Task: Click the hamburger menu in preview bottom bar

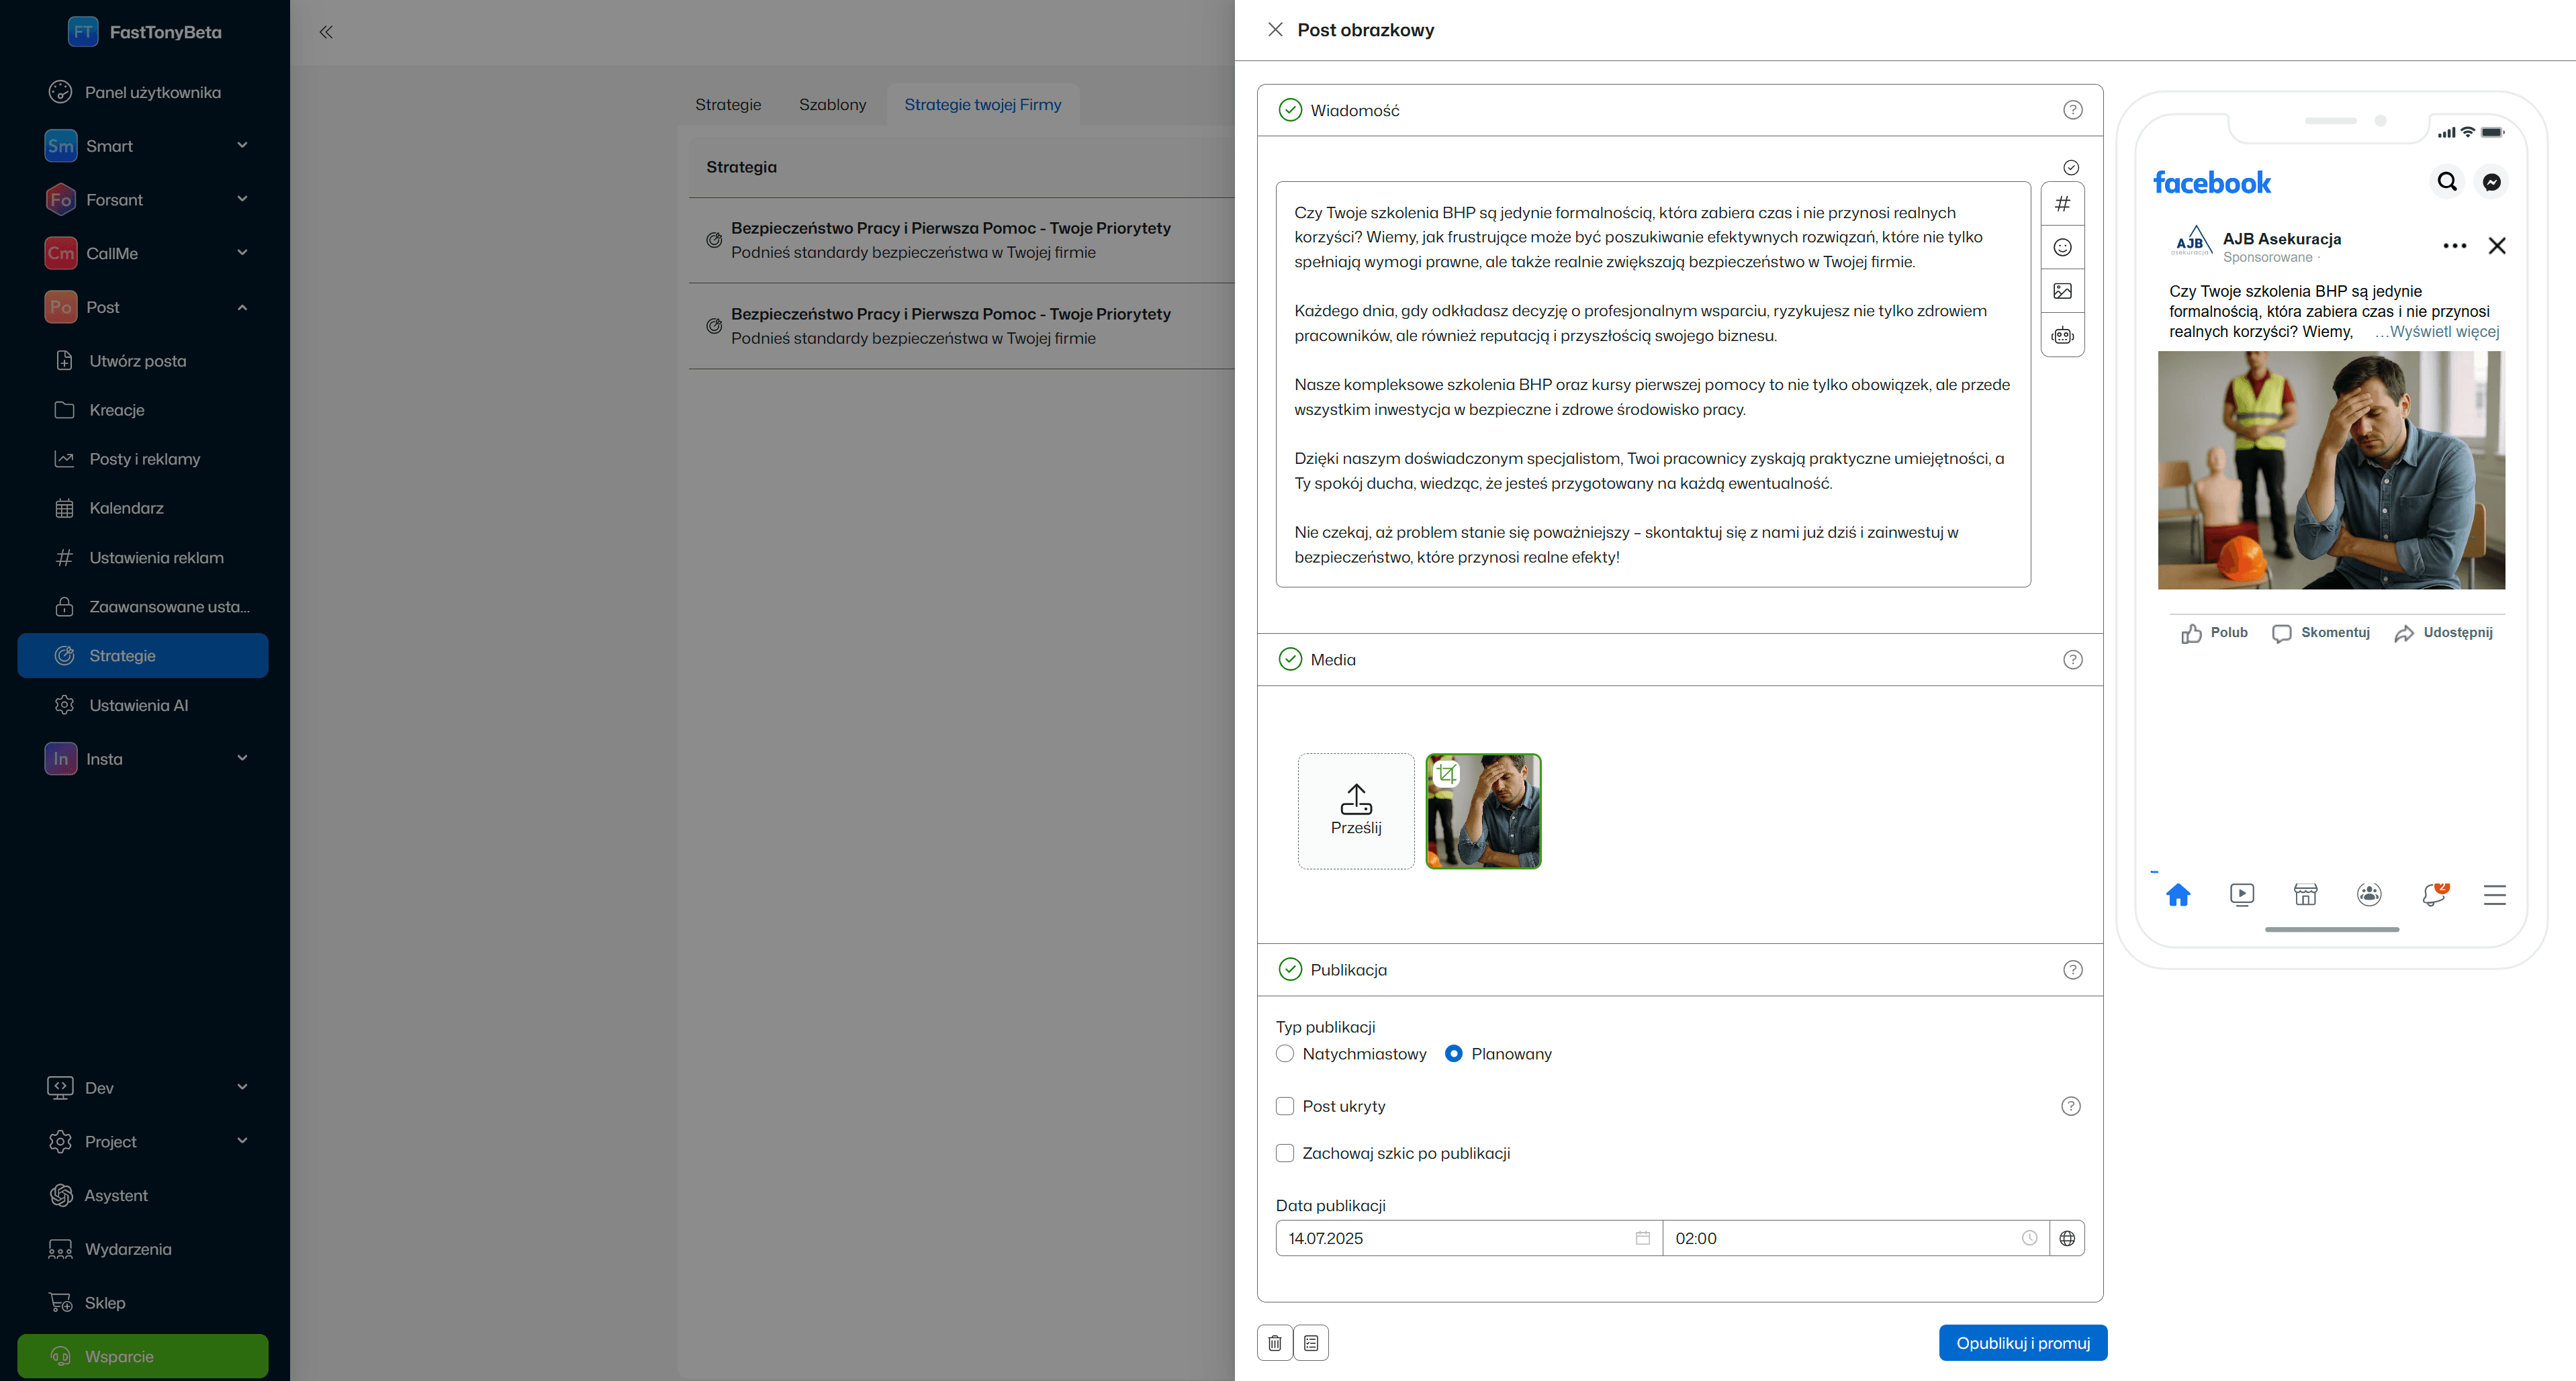Action: [x=2494, y=895]
